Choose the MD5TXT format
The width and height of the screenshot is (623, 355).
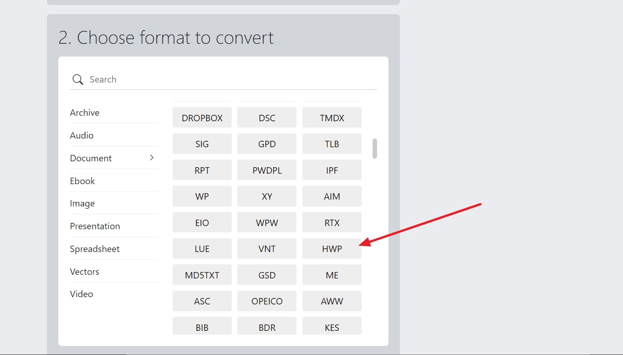point(202,274)
